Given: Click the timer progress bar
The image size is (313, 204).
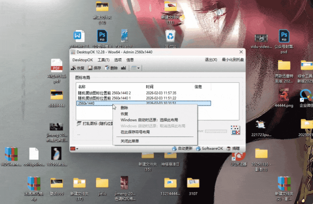Looking at the screenshot, I should pyautogui.click(x=216, y=131).
